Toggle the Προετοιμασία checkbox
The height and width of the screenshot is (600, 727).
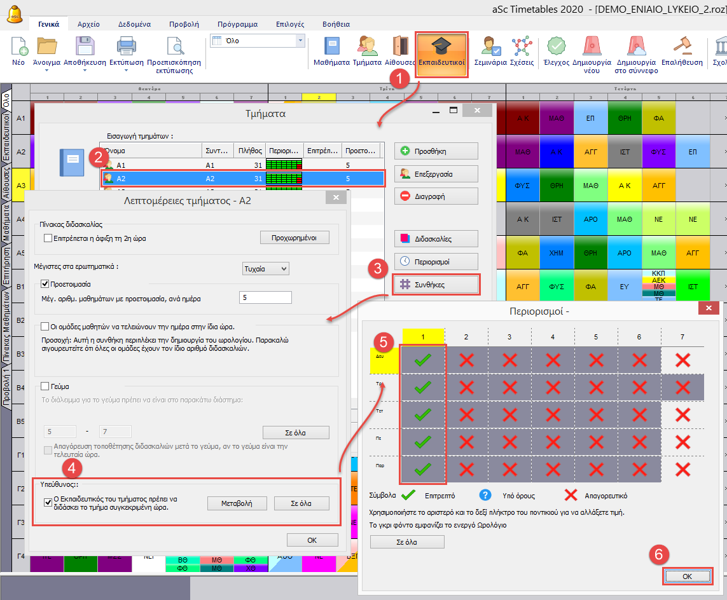click(x=45, y=283)
